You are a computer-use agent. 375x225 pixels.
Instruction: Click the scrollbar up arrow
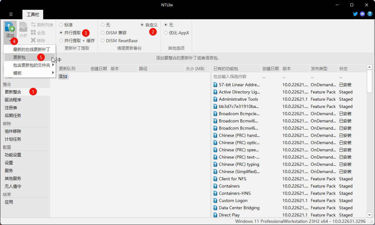point(370,67)
